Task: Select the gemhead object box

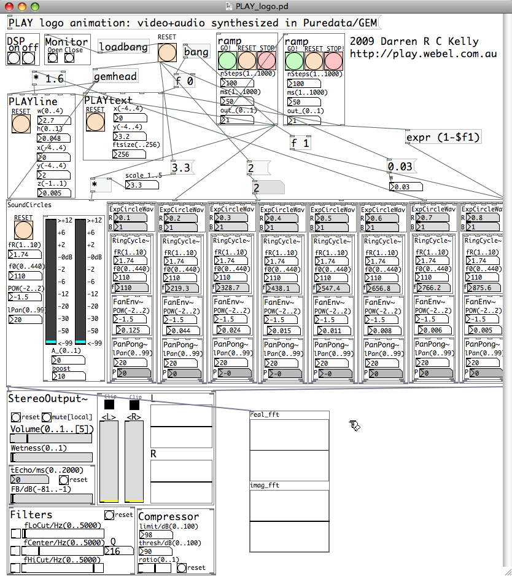Action: 115,77
